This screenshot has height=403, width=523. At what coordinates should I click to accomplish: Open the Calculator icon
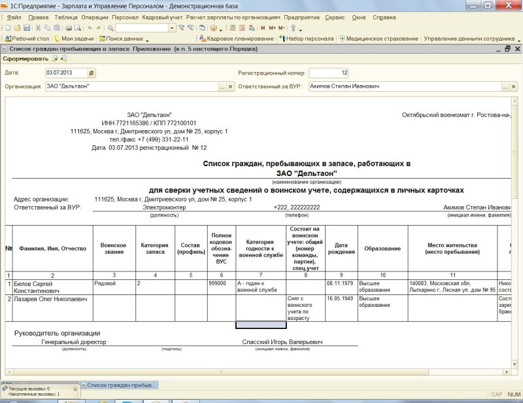point(233,28)
